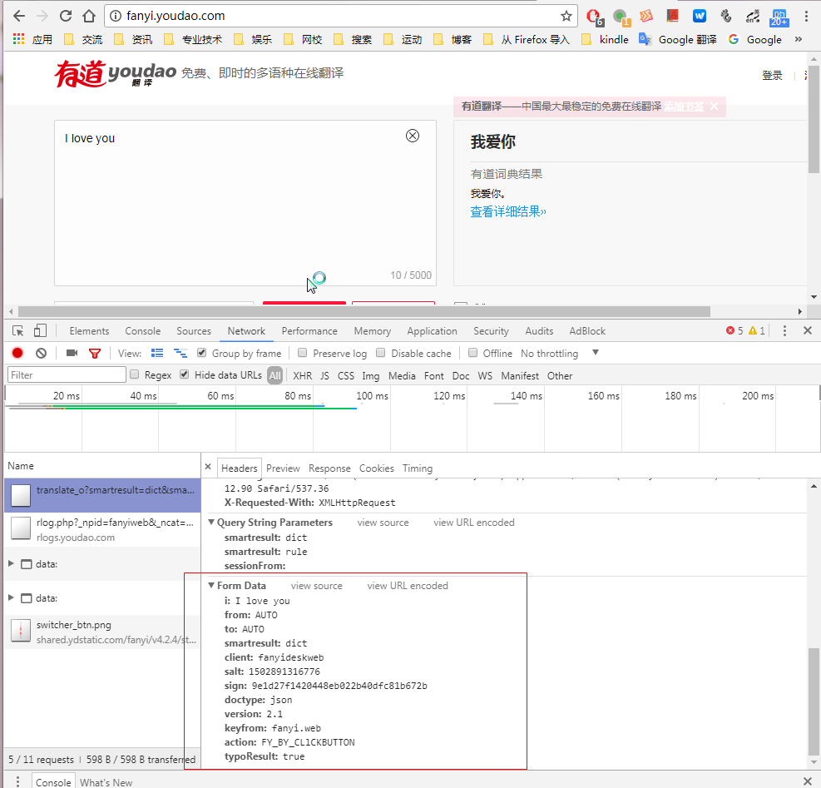Bookmark this page with the star
Viewport: 821px width, 788px height.
point(566,16)
